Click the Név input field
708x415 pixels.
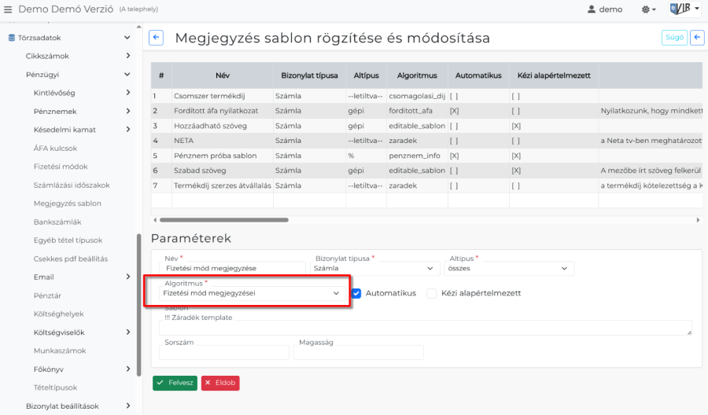click(x=231, y=269)
